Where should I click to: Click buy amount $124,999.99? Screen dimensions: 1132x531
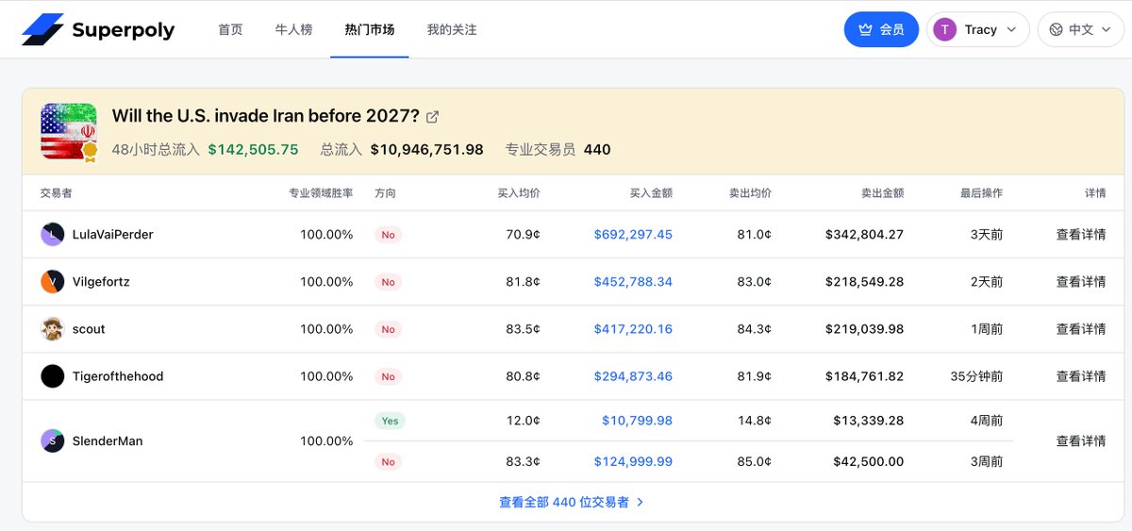(x=633, y=461)
